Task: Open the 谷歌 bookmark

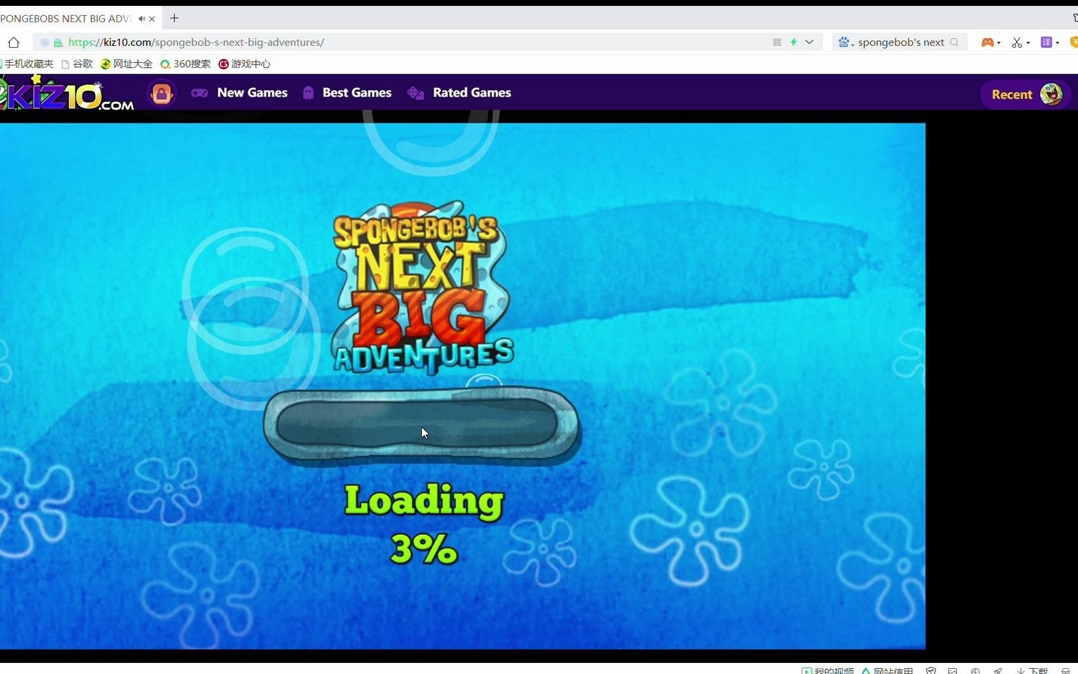Action: coord(77,63)
